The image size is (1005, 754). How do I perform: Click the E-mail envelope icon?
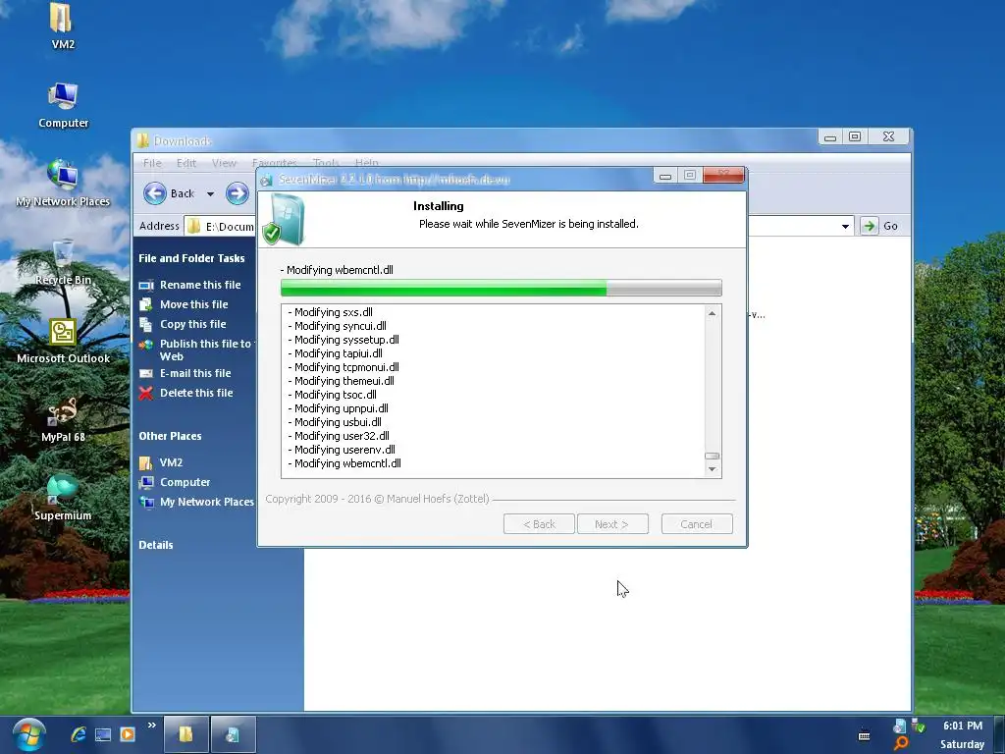click(146, 373)
